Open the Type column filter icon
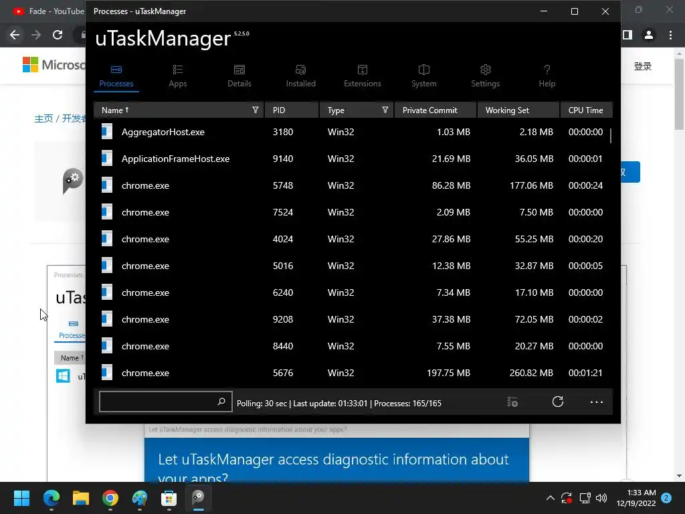 click(x=385, y=110)
